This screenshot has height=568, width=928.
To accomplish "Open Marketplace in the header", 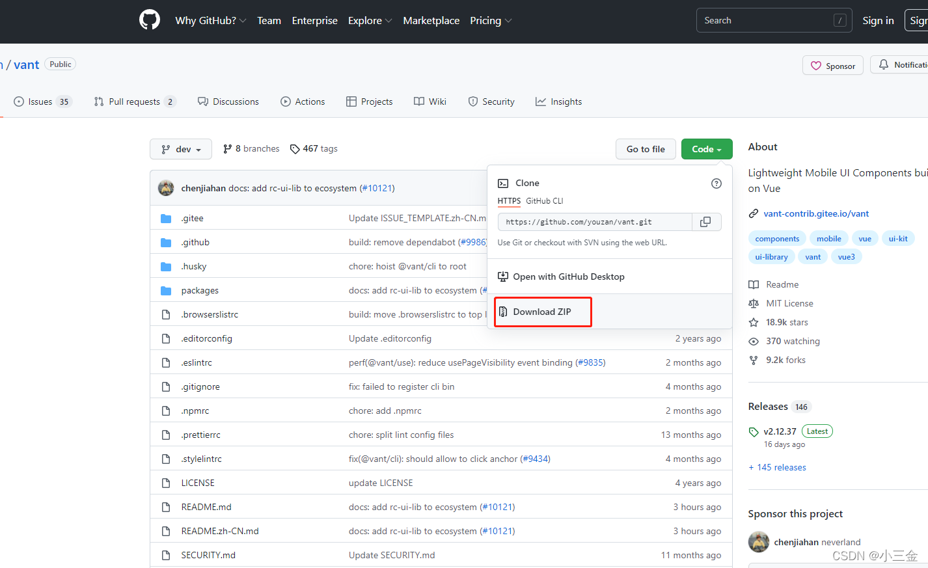I will coord(431,21).
